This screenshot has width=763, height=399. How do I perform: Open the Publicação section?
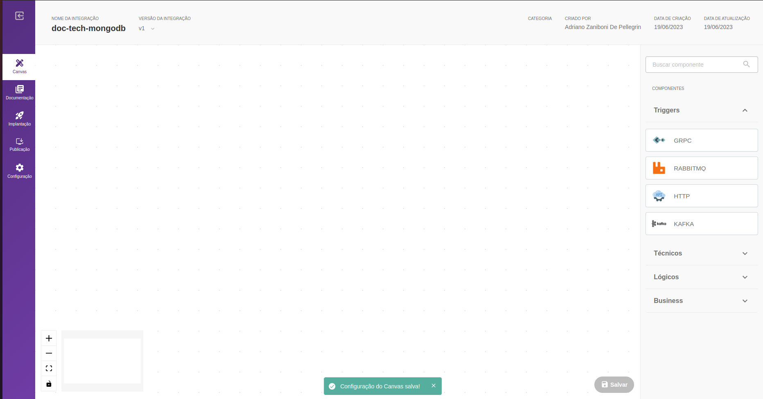[x=19, y=145]
